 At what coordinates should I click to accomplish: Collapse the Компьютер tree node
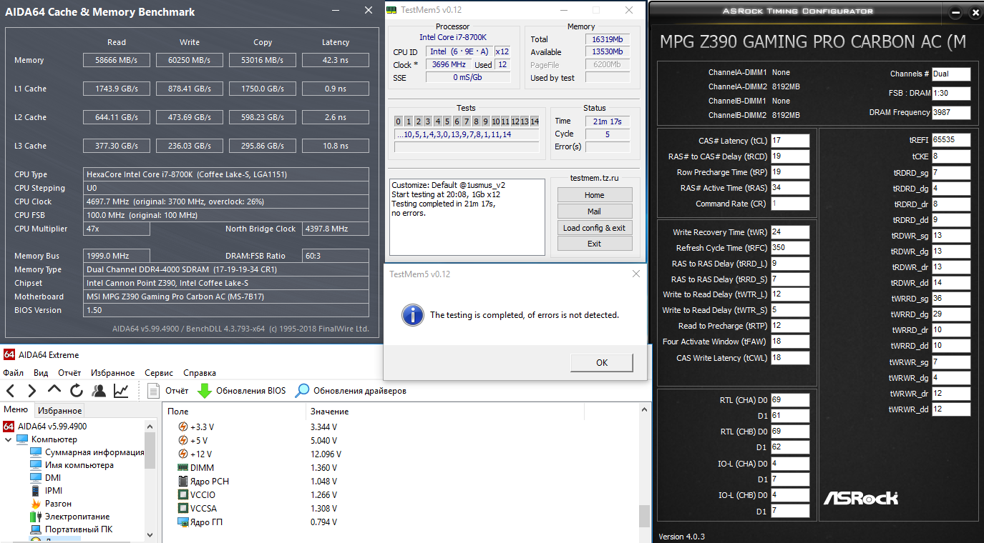point(9,439)
